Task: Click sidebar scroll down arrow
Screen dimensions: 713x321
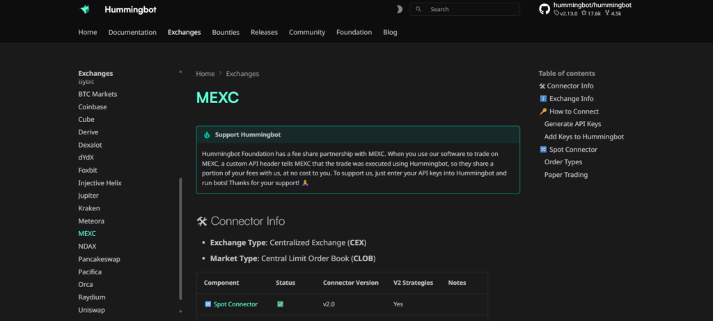Action: click(x=180, y=311)
